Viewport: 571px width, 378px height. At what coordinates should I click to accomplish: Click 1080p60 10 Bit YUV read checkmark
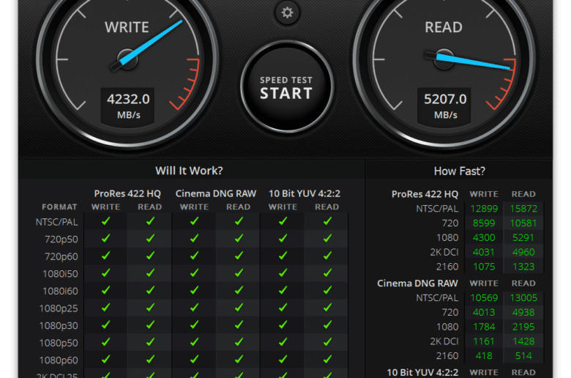coord(327,360)
